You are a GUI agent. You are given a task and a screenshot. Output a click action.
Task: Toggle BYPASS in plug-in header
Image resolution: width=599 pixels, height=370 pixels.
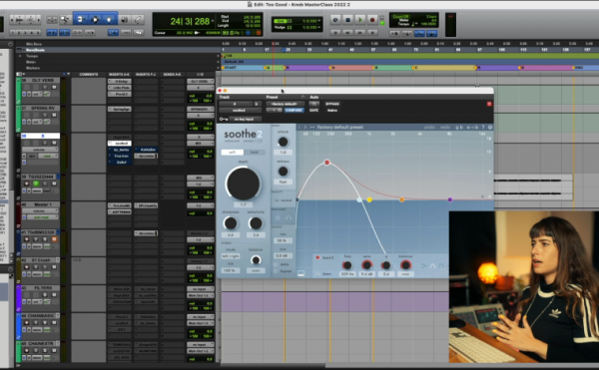coord(332,104)
